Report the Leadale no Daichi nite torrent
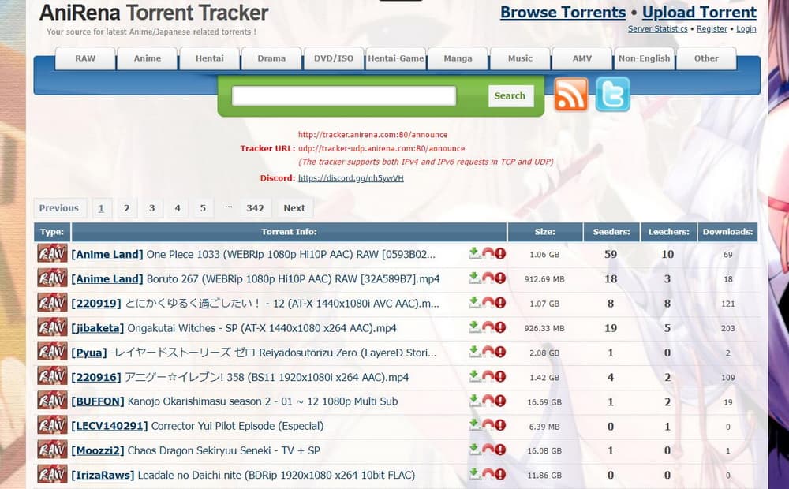The image size is (789, 489). [501, 475]
